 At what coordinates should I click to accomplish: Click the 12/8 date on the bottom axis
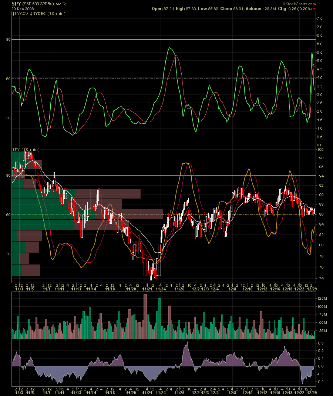(x=232, y=393)
